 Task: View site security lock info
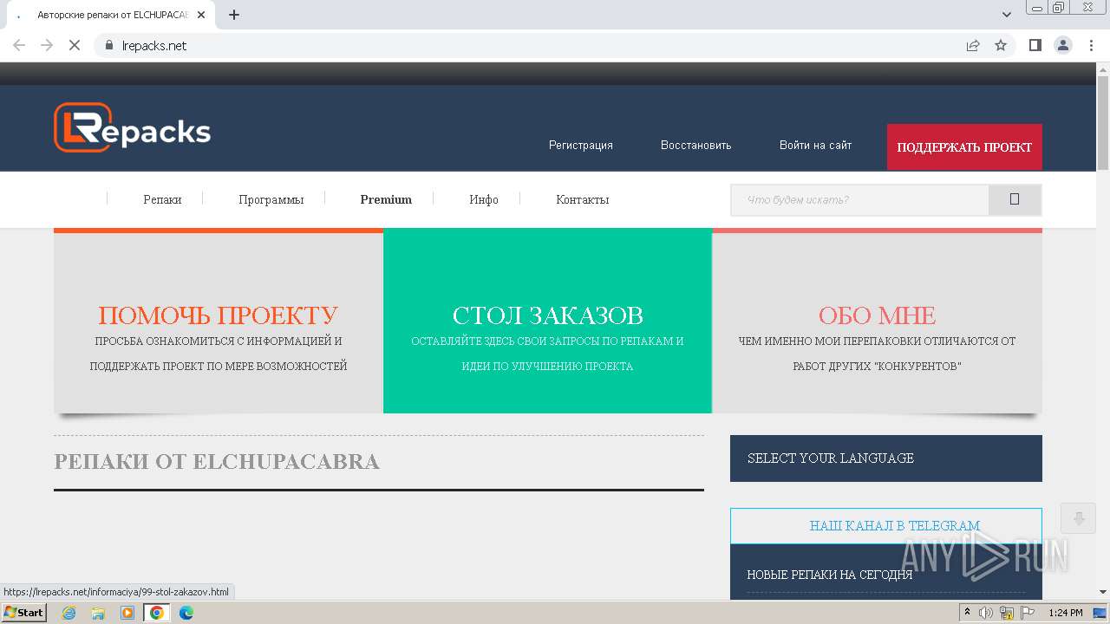coord(109,45)
